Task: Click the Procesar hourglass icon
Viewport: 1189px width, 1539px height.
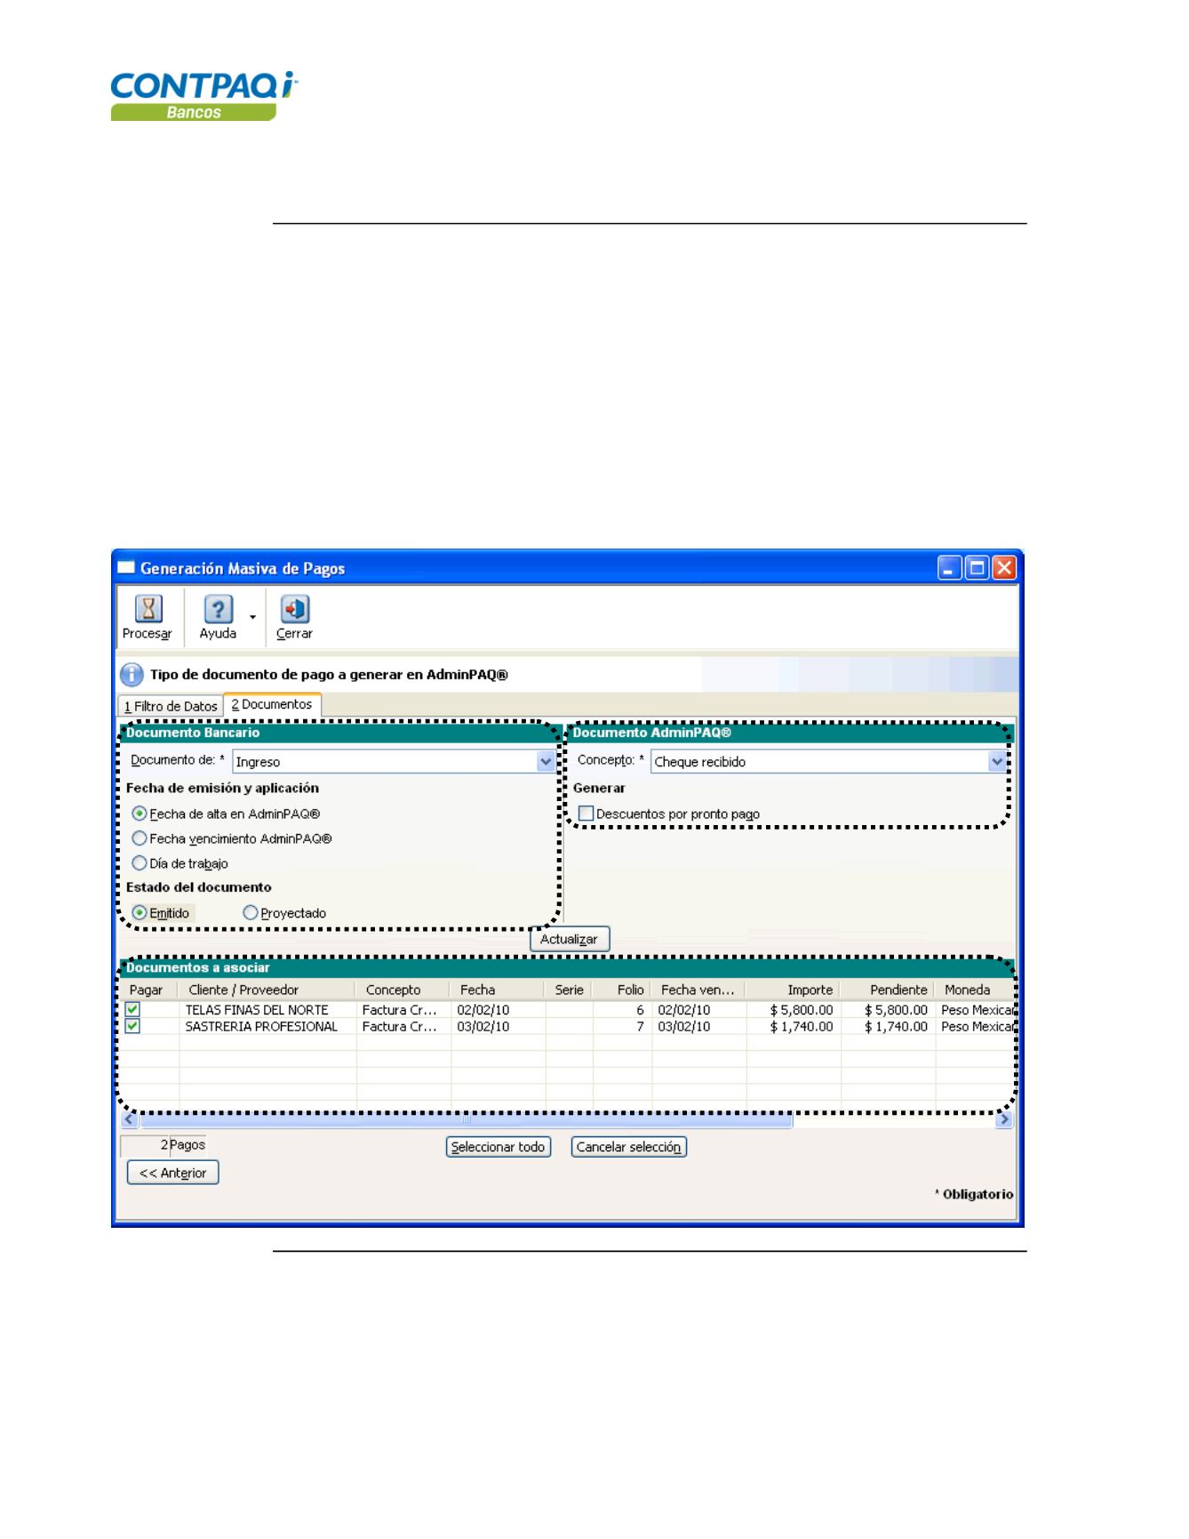Action: (148, 609)
